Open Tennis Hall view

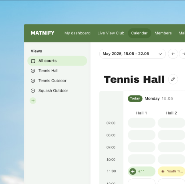click(x=57, y=71)
